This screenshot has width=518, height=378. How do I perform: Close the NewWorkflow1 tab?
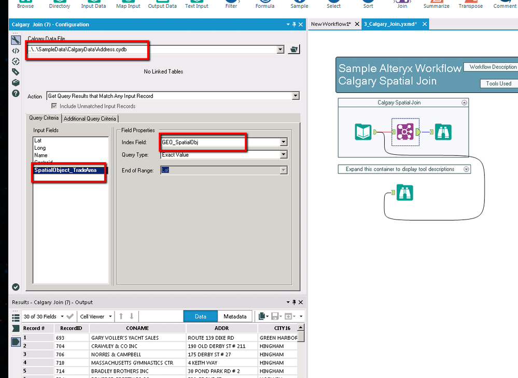click(x=357, y=24)
